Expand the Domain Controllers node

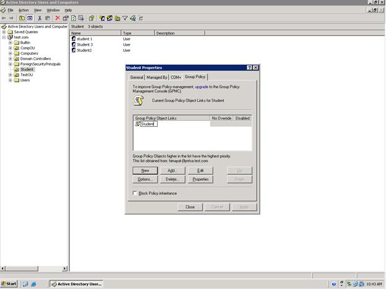point(11,59)
